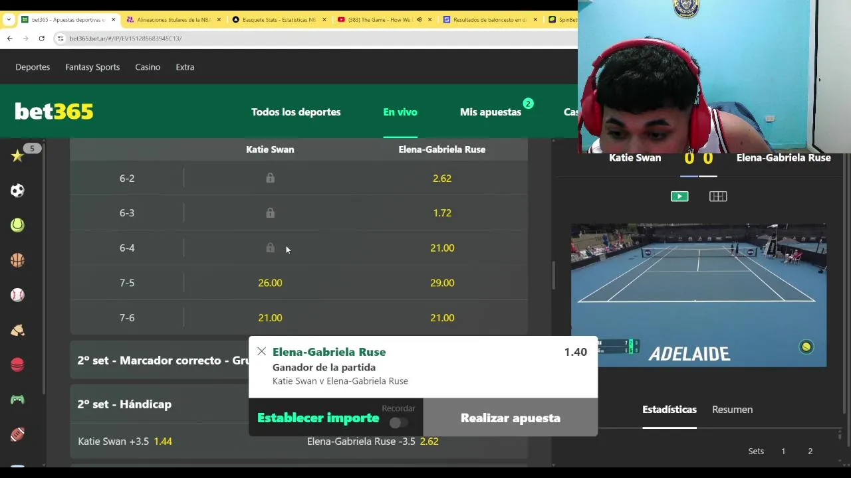Open the En vivo section
Image resolution: width=851 pixels, height=478 pixels.
[x=400, y=112]
